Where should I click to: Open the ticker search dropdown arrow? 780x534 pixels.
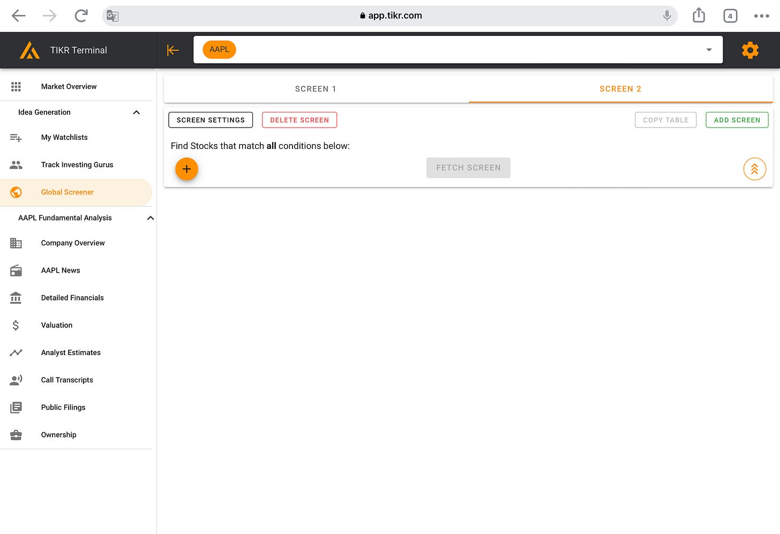click(709, 50)
